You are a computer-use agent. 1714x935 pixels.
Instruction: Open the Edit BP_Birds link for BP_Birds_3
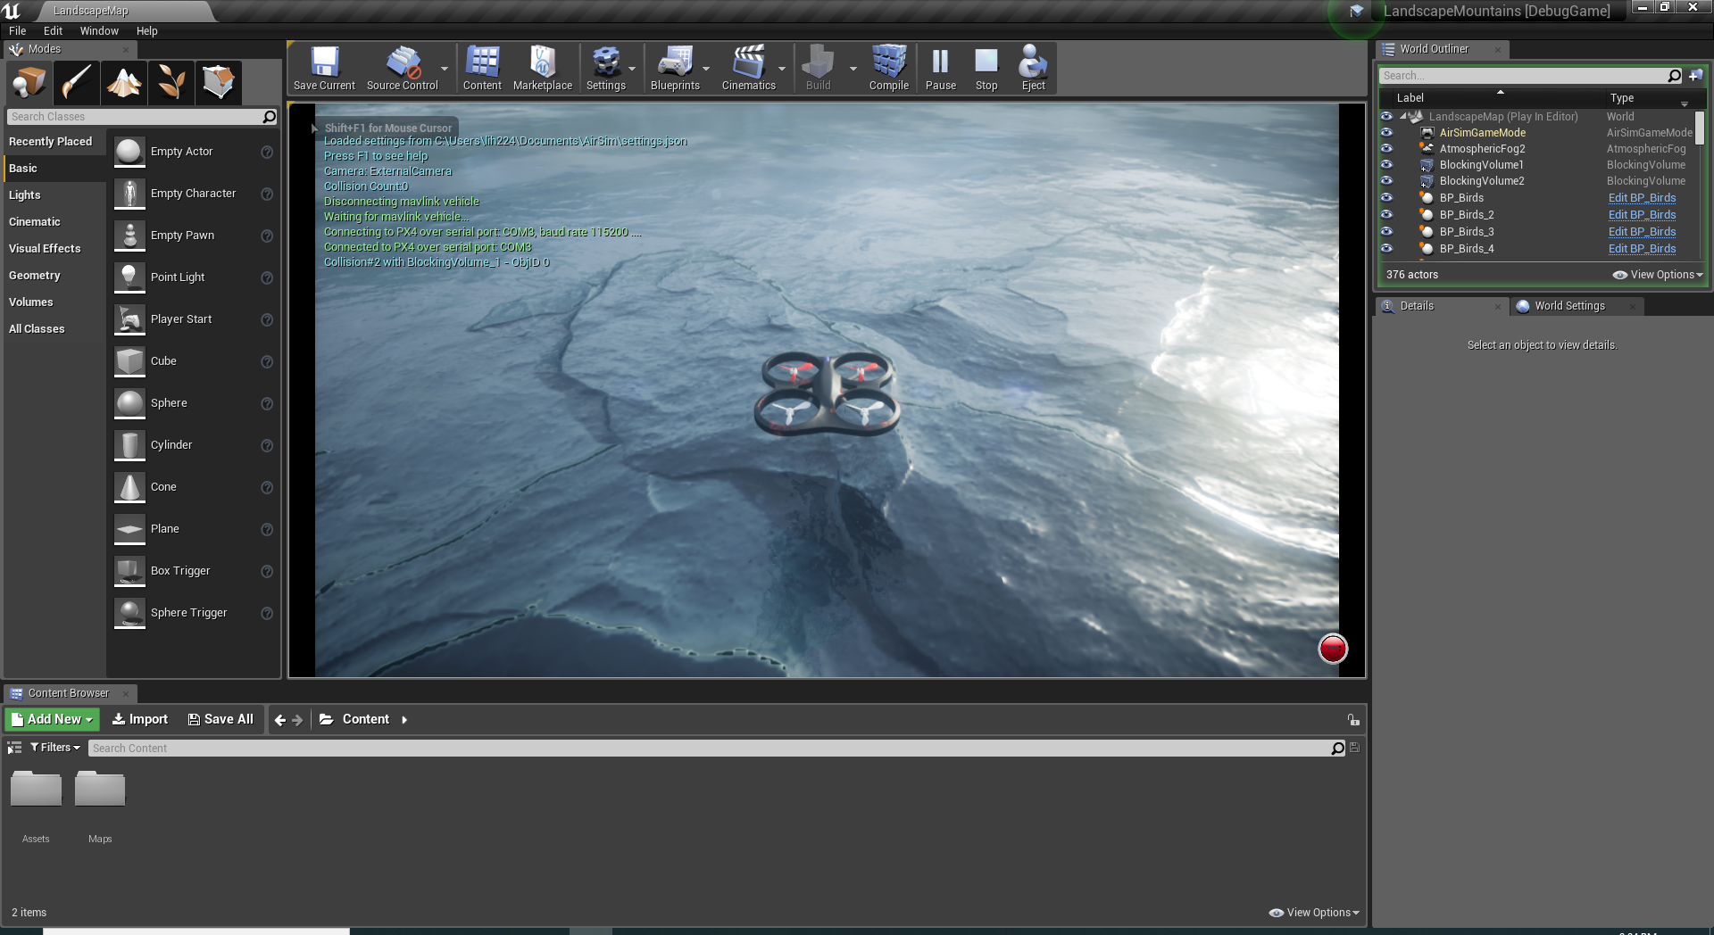pos(1642,231)
